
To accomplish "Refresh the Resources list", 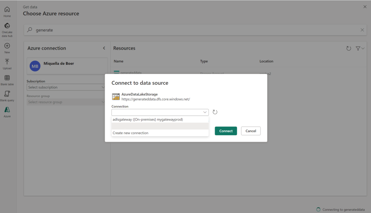I will (x=349, y=48).
